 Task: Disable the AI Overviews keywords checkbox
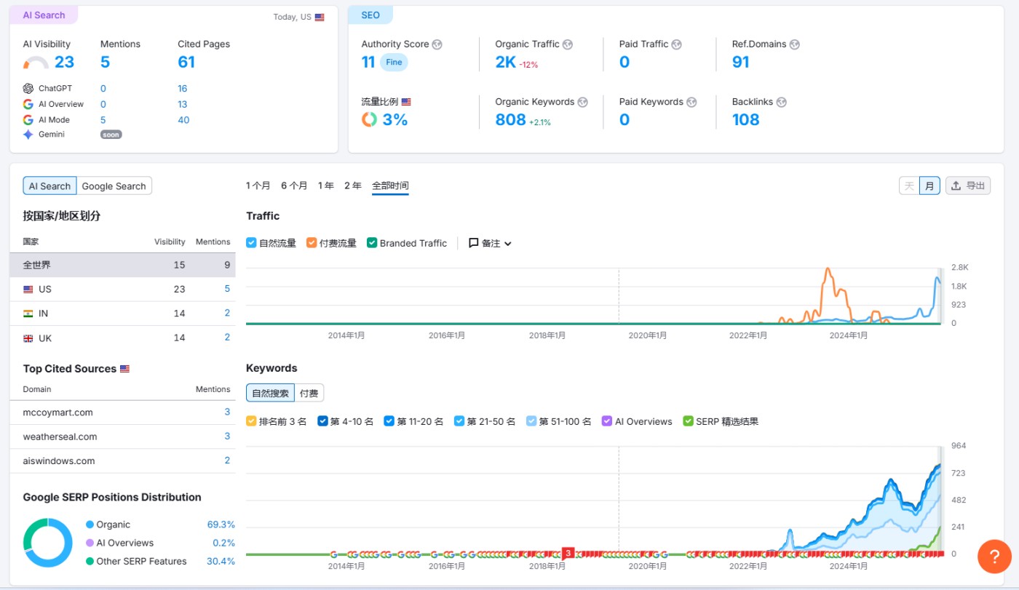click(607, 421)
